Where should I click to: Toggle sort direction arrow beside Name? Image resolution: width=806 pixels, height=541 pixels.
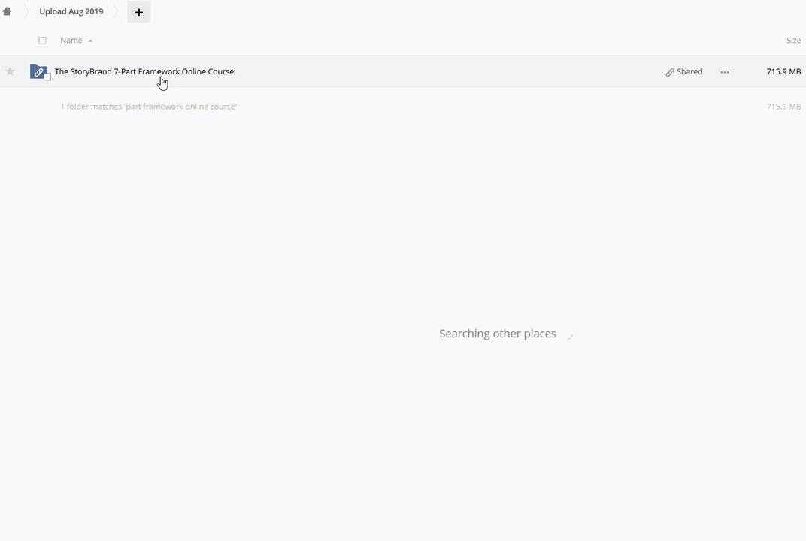click(x=90, y=41)
